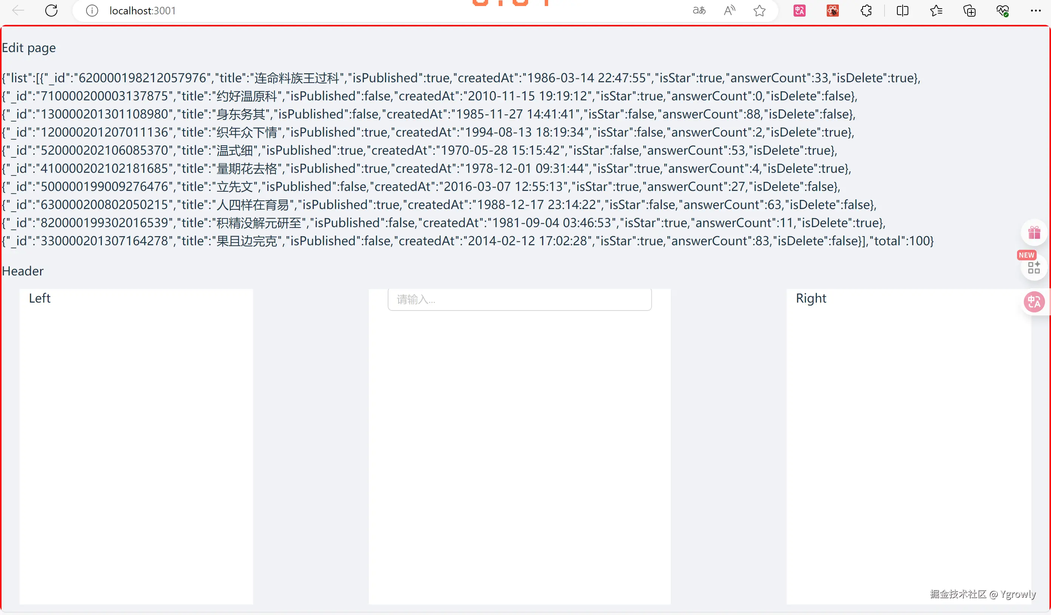Open the Extensions puzzle menu
Viewport: 1051px width, 615px height.
click(866, 11)
